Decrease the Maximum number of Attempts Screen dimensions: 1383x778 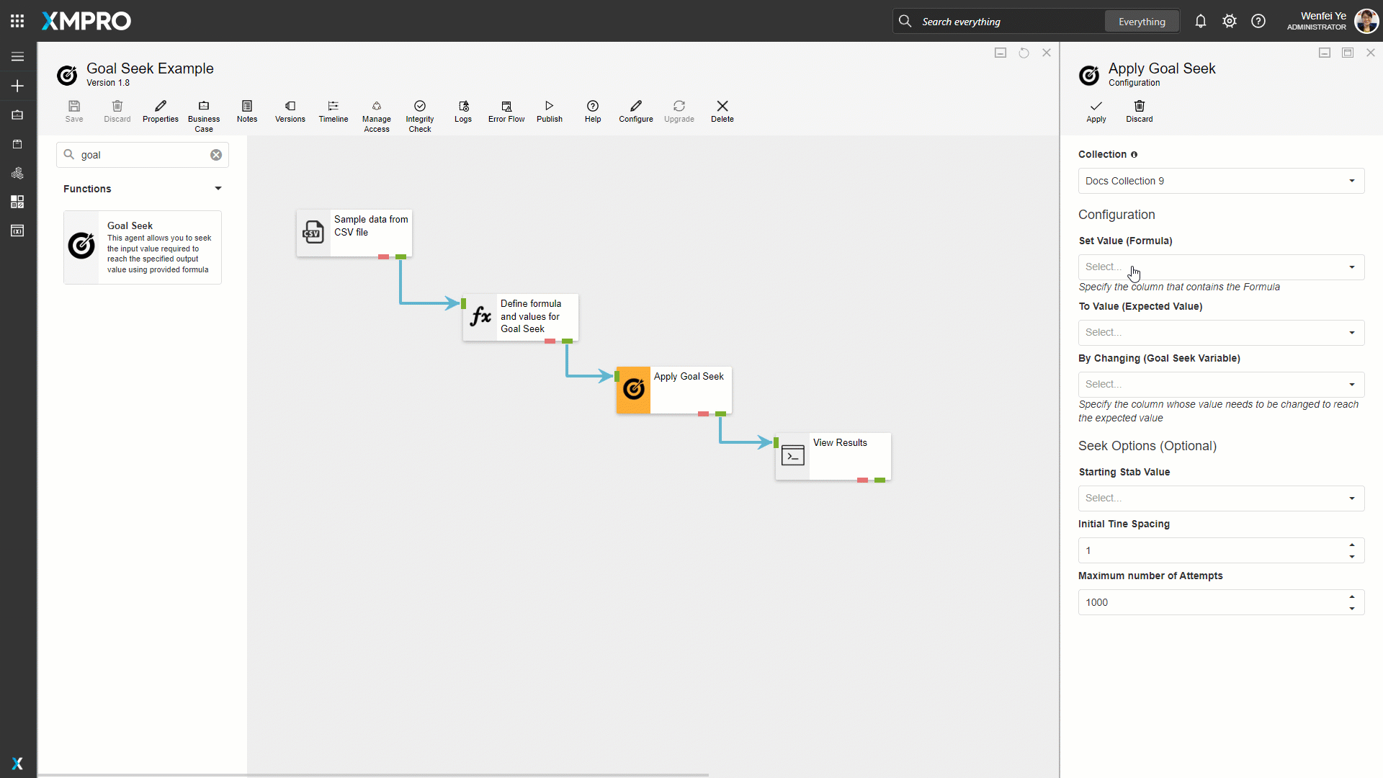click(1352, 609)
